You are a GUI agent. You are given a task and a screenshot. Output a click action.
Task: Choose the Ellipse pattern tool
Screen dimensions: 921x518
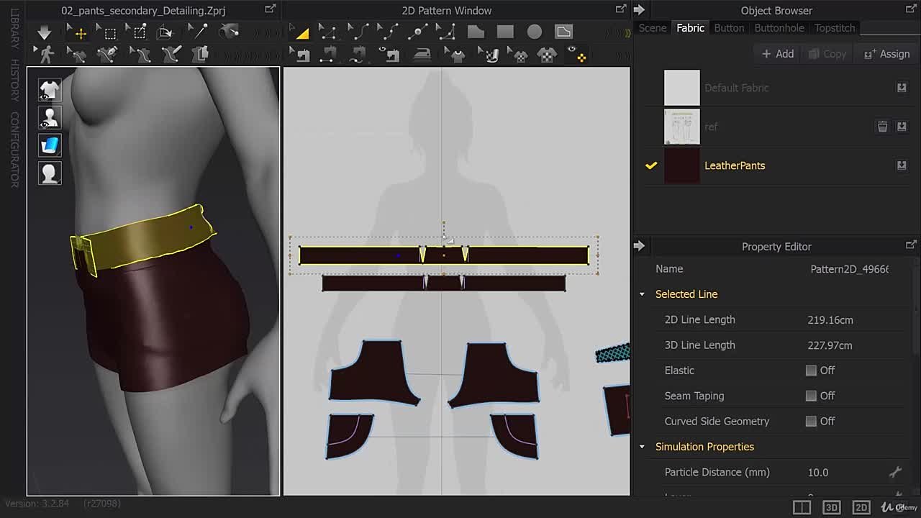(x=534, y=32)
